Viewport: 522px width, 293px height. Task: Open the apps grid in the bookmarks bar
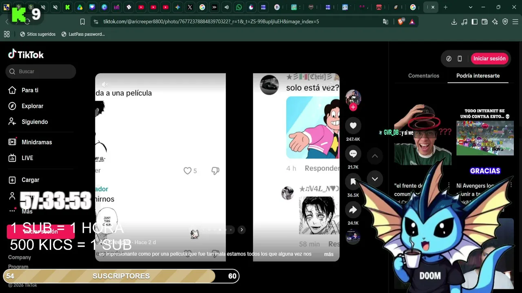(7, 34)
